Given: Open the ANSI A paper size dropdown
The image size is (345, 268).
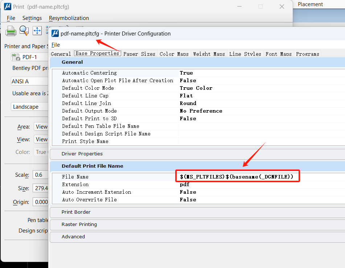Looking at the screenshot, I should pyautogui.click(x=29, y=81).
